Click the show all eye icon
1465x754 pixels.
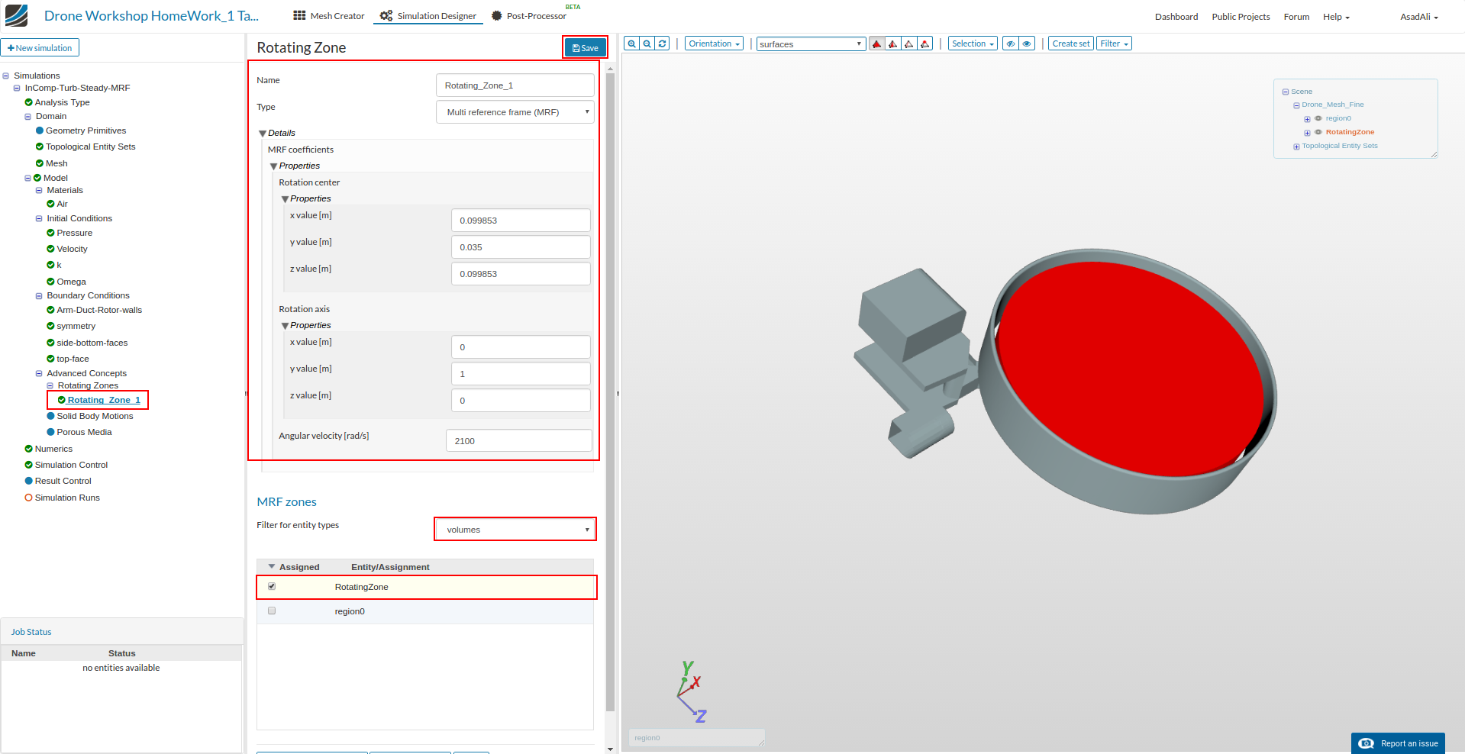[x=1027, y=44]
